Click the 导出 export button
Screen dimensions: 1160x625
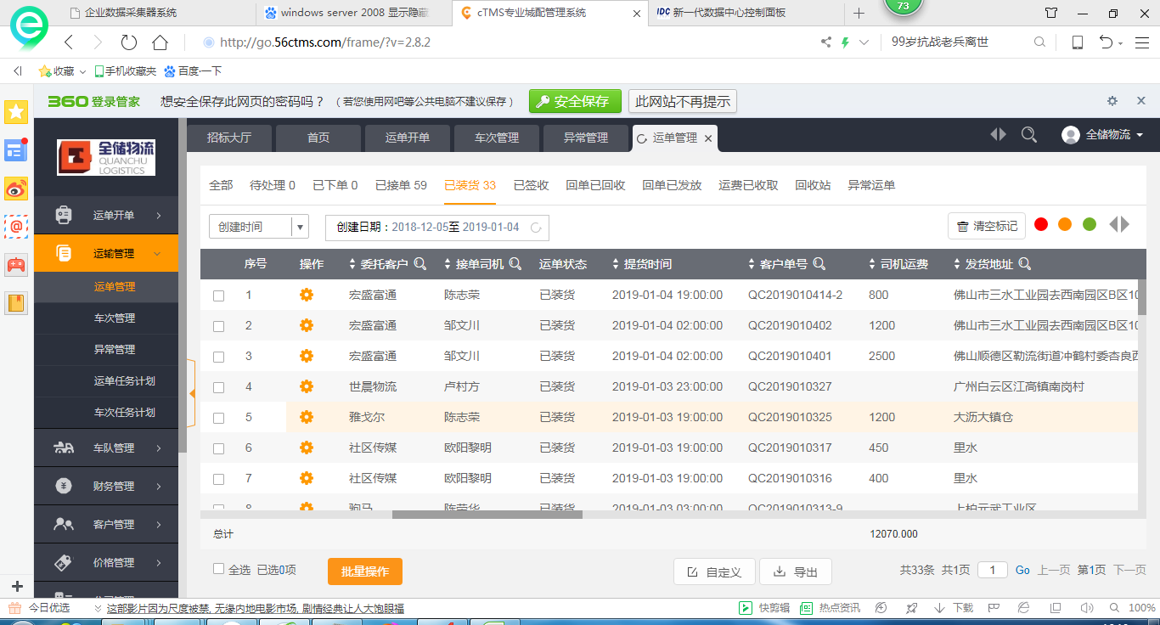click(x=795, y=572)
